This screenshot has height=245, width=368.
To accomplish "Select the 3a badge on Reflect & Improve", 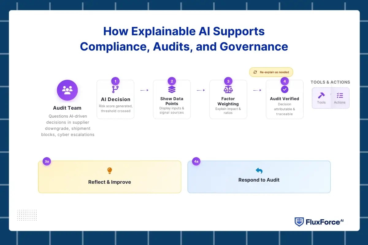I will (x=47, y=161).
